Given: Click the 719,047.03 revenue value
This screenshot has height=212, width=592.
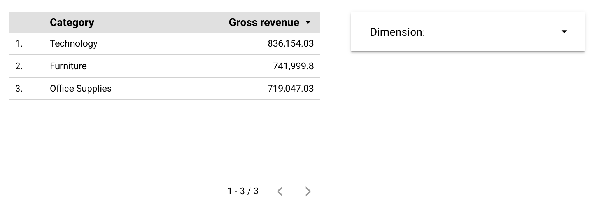Looking at the screenshot, I should [x=291, y=89].
